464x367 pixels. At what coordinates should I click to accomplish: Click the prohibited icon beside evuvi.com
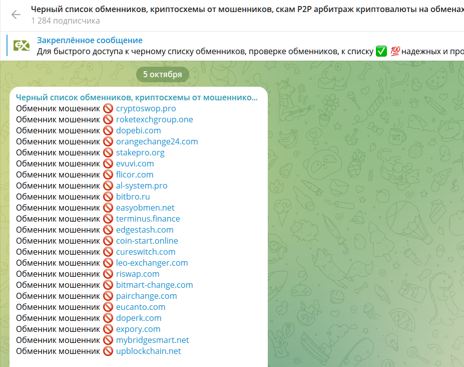[108, 163]
